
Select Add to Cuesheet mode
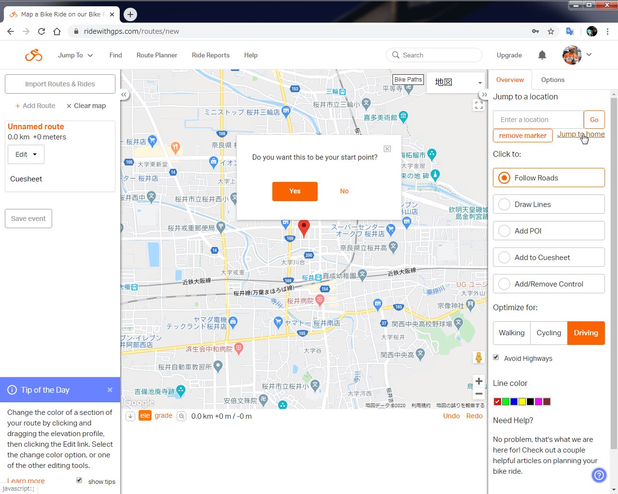click(548, 257)
